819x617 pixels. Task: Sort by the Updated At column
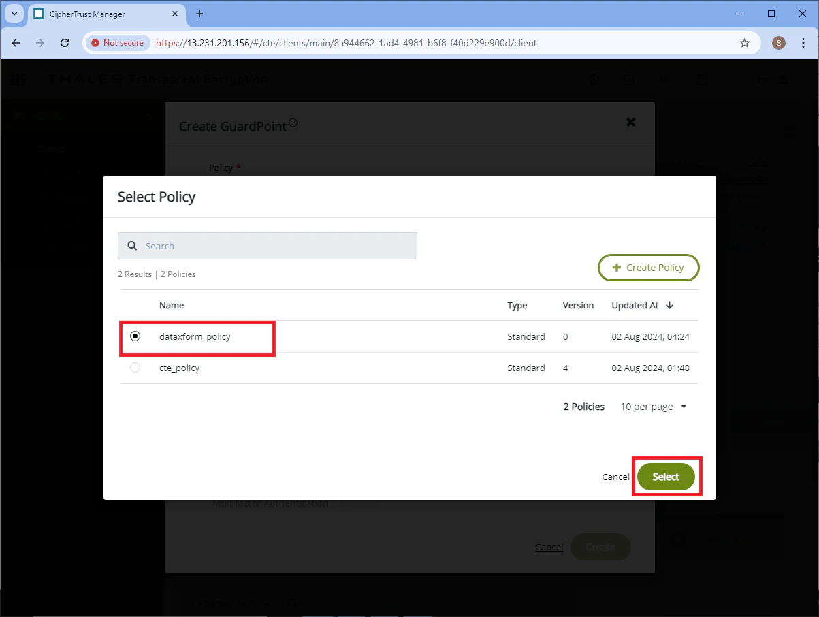pos(635,305)
